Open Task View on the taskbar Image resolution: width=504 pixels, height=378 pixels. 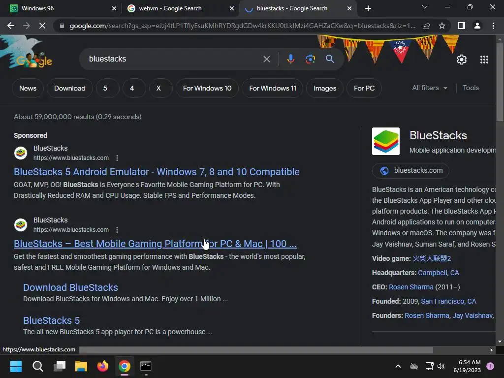pyautogui.click(x=60, y=366)
